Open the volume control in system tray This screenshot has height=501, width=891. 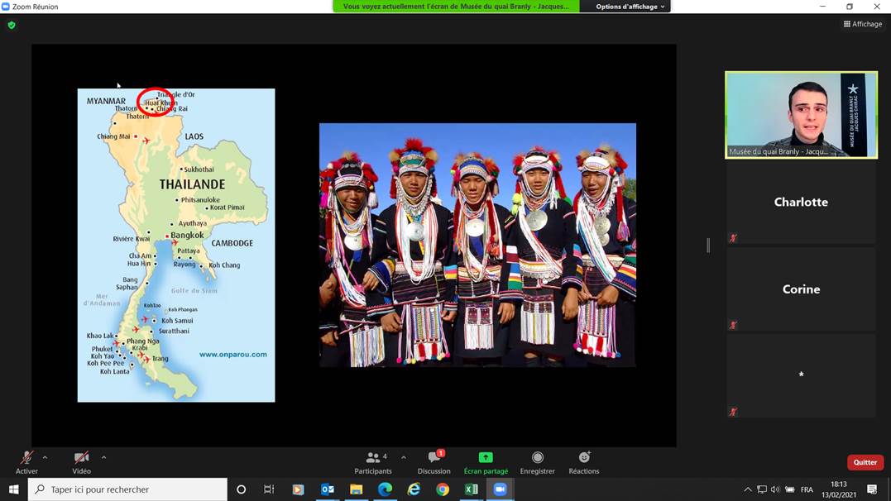(x=776, y=489)
